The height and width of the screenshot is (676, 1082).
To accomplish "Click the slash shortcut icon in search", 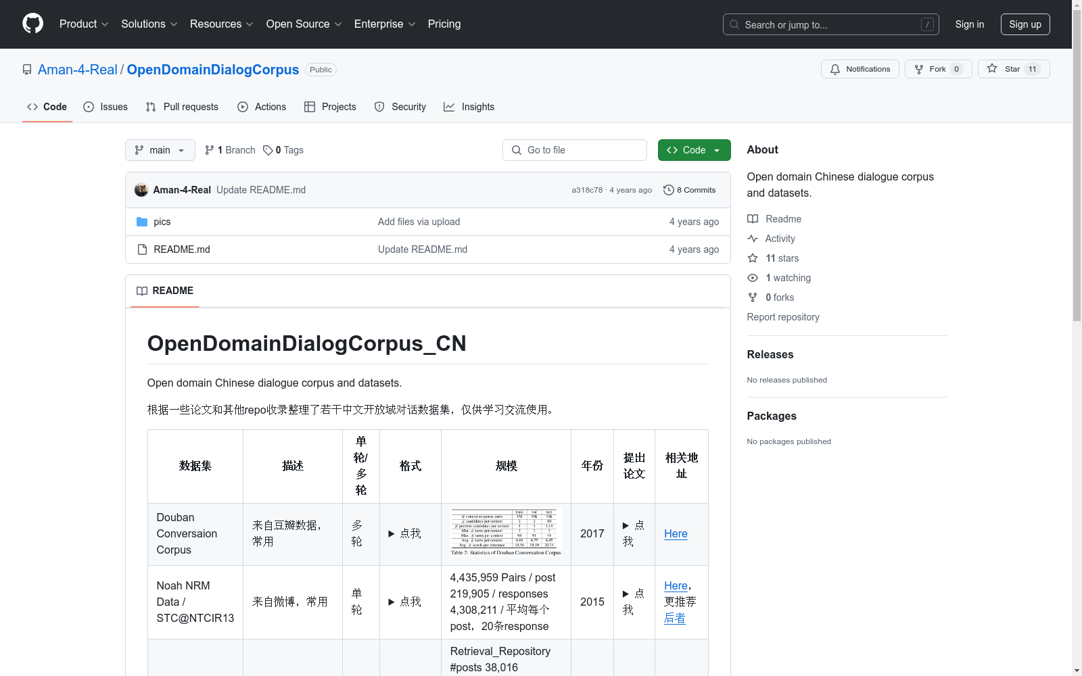I will click(927, 24).
